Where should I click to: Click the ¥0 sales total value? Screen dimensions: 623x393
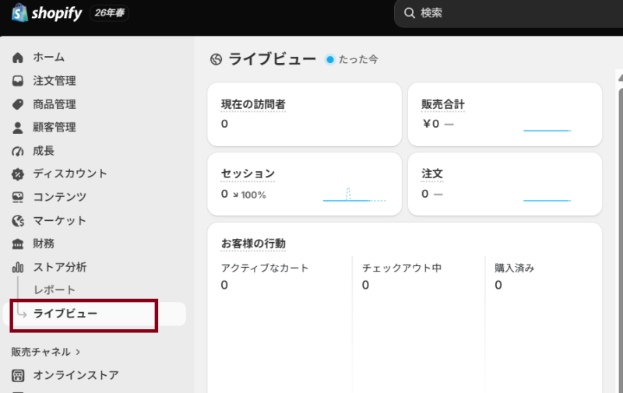(x=431, y=124)
